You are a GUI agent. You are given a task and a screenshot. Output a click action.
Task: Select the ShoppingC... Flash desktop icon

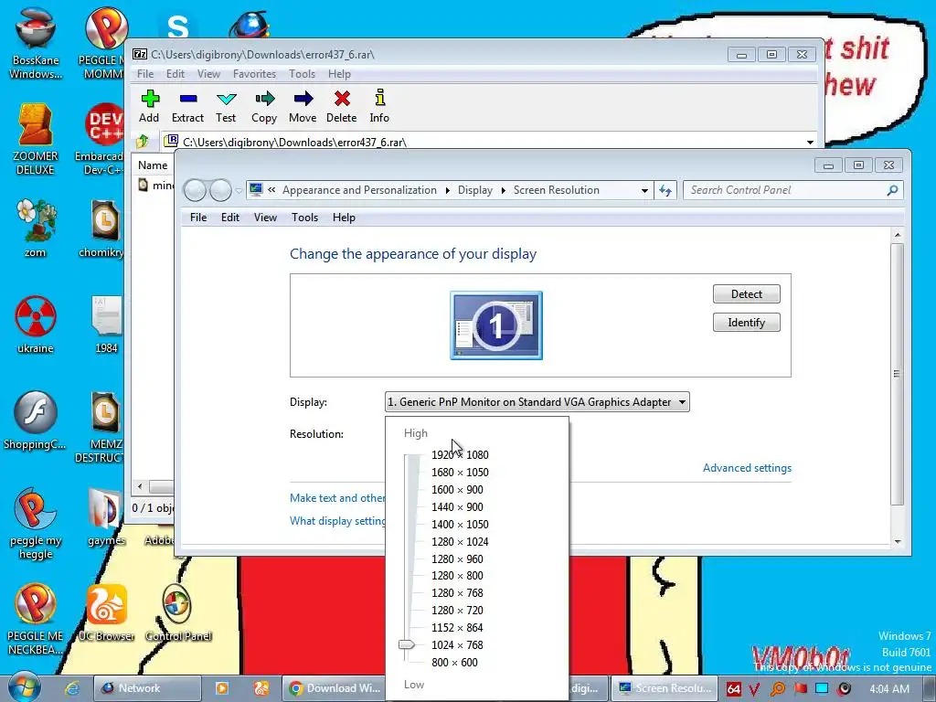[x=36, y=420]
